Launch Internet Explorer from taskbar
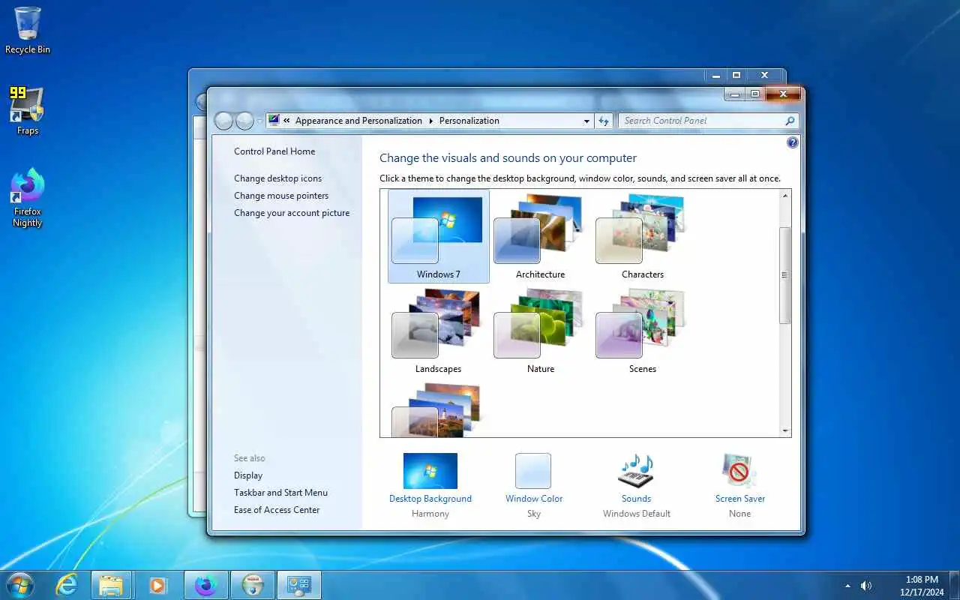 (67, 585)
